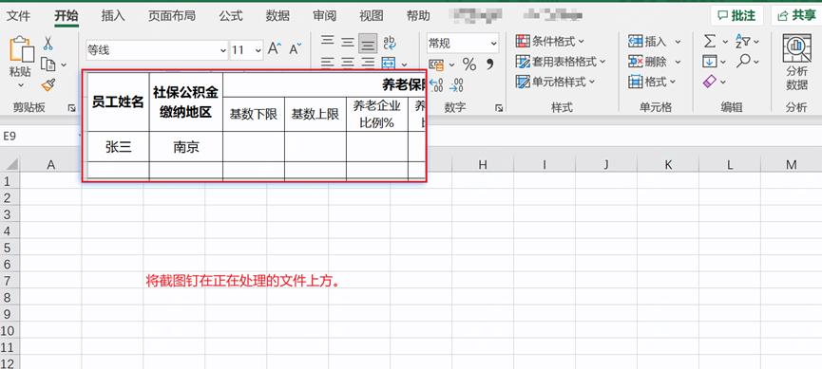Click the 共享 share button
This screenshot has height=369, width=822.
797,15
